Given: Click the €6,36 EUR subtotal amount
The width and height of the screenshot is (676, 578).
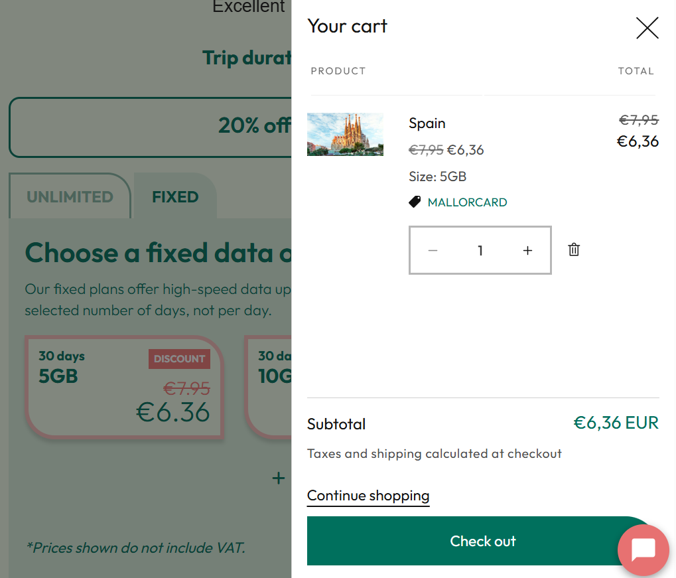Looking at the screenshot, I should [x=615, y=423].
